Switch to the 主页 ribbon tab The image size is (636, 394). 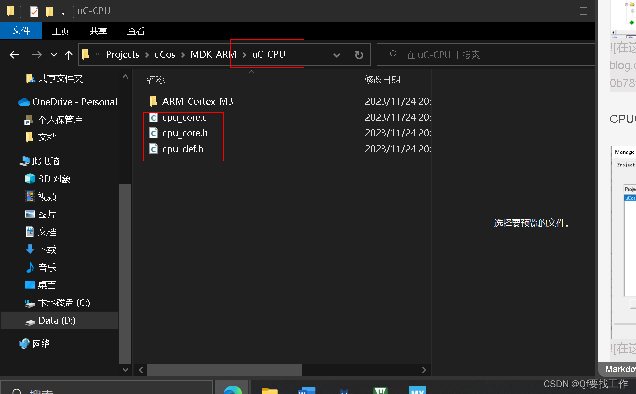[x=60, y=31]
